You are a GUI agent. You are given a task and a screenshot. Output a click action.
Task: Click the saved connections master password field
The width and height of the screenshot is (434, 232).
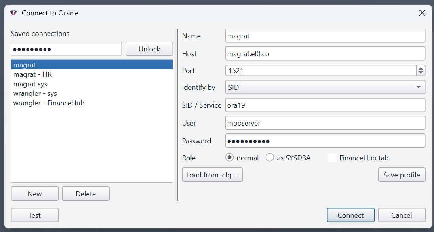67,49
